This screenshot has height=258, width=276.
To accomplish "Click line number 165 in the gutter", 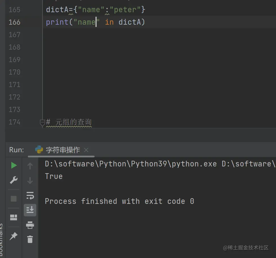I will 14,10.
